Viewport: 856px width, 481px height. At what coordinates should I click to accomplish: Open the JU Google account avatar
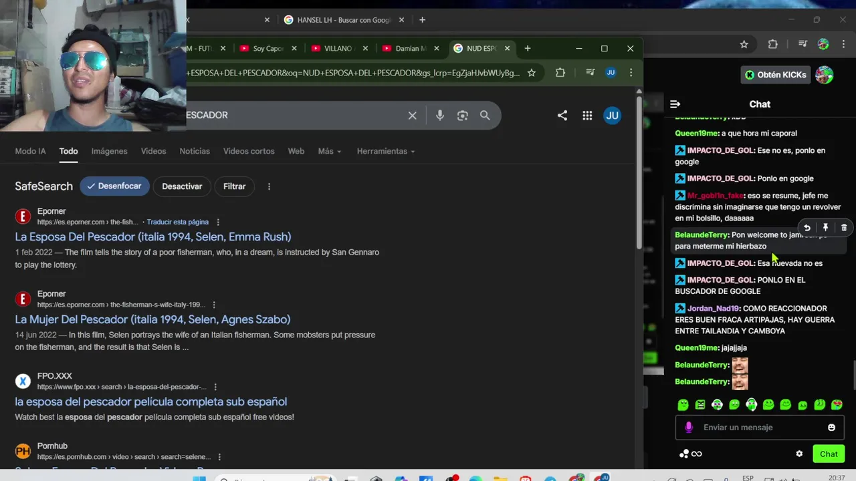point(612,116)
